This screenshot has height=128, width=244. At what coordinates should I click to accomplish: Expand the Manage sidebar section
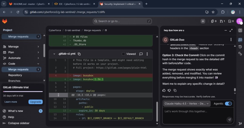click(21, 47)
